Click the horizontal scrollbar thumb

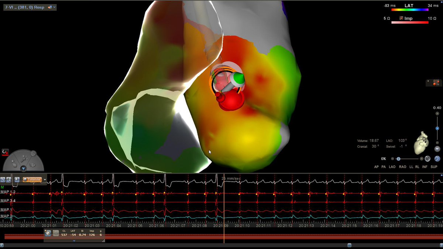[x=349, y=245]
